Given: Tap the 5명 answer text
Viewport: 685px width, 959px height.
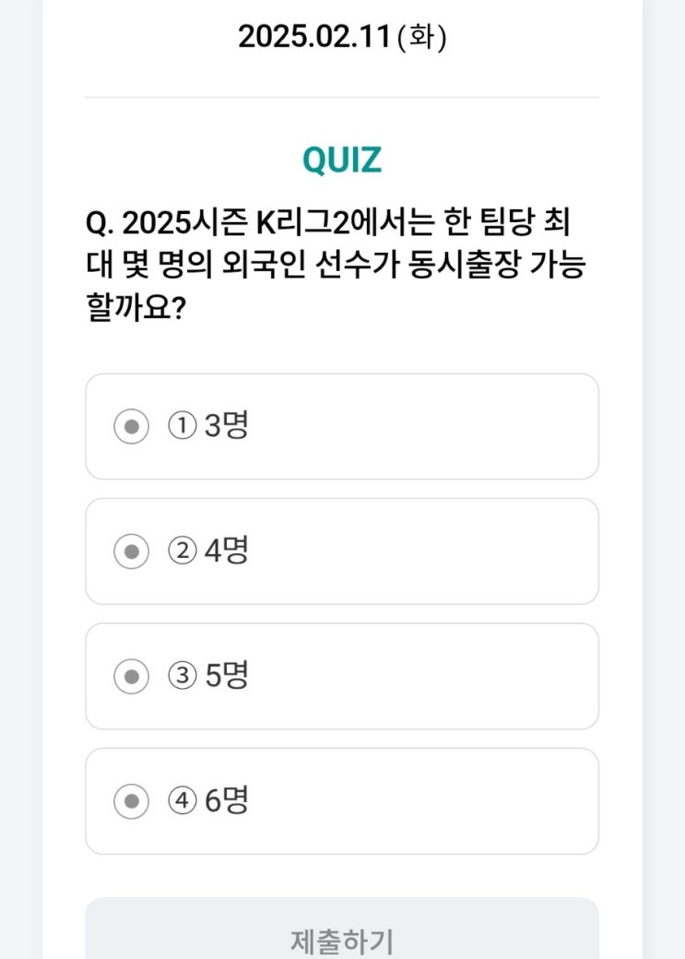Looking at the screenshot, I should pyautogui.click(x=227, y=676).
